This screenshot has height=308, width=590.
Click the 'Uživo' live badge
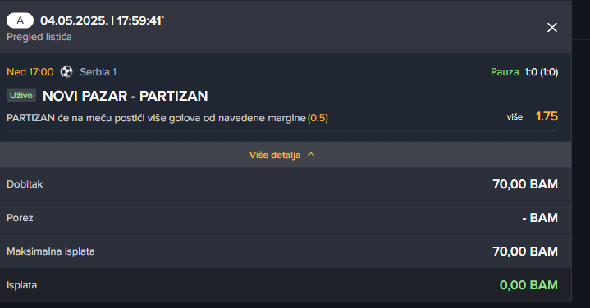[x=21, y=95]
